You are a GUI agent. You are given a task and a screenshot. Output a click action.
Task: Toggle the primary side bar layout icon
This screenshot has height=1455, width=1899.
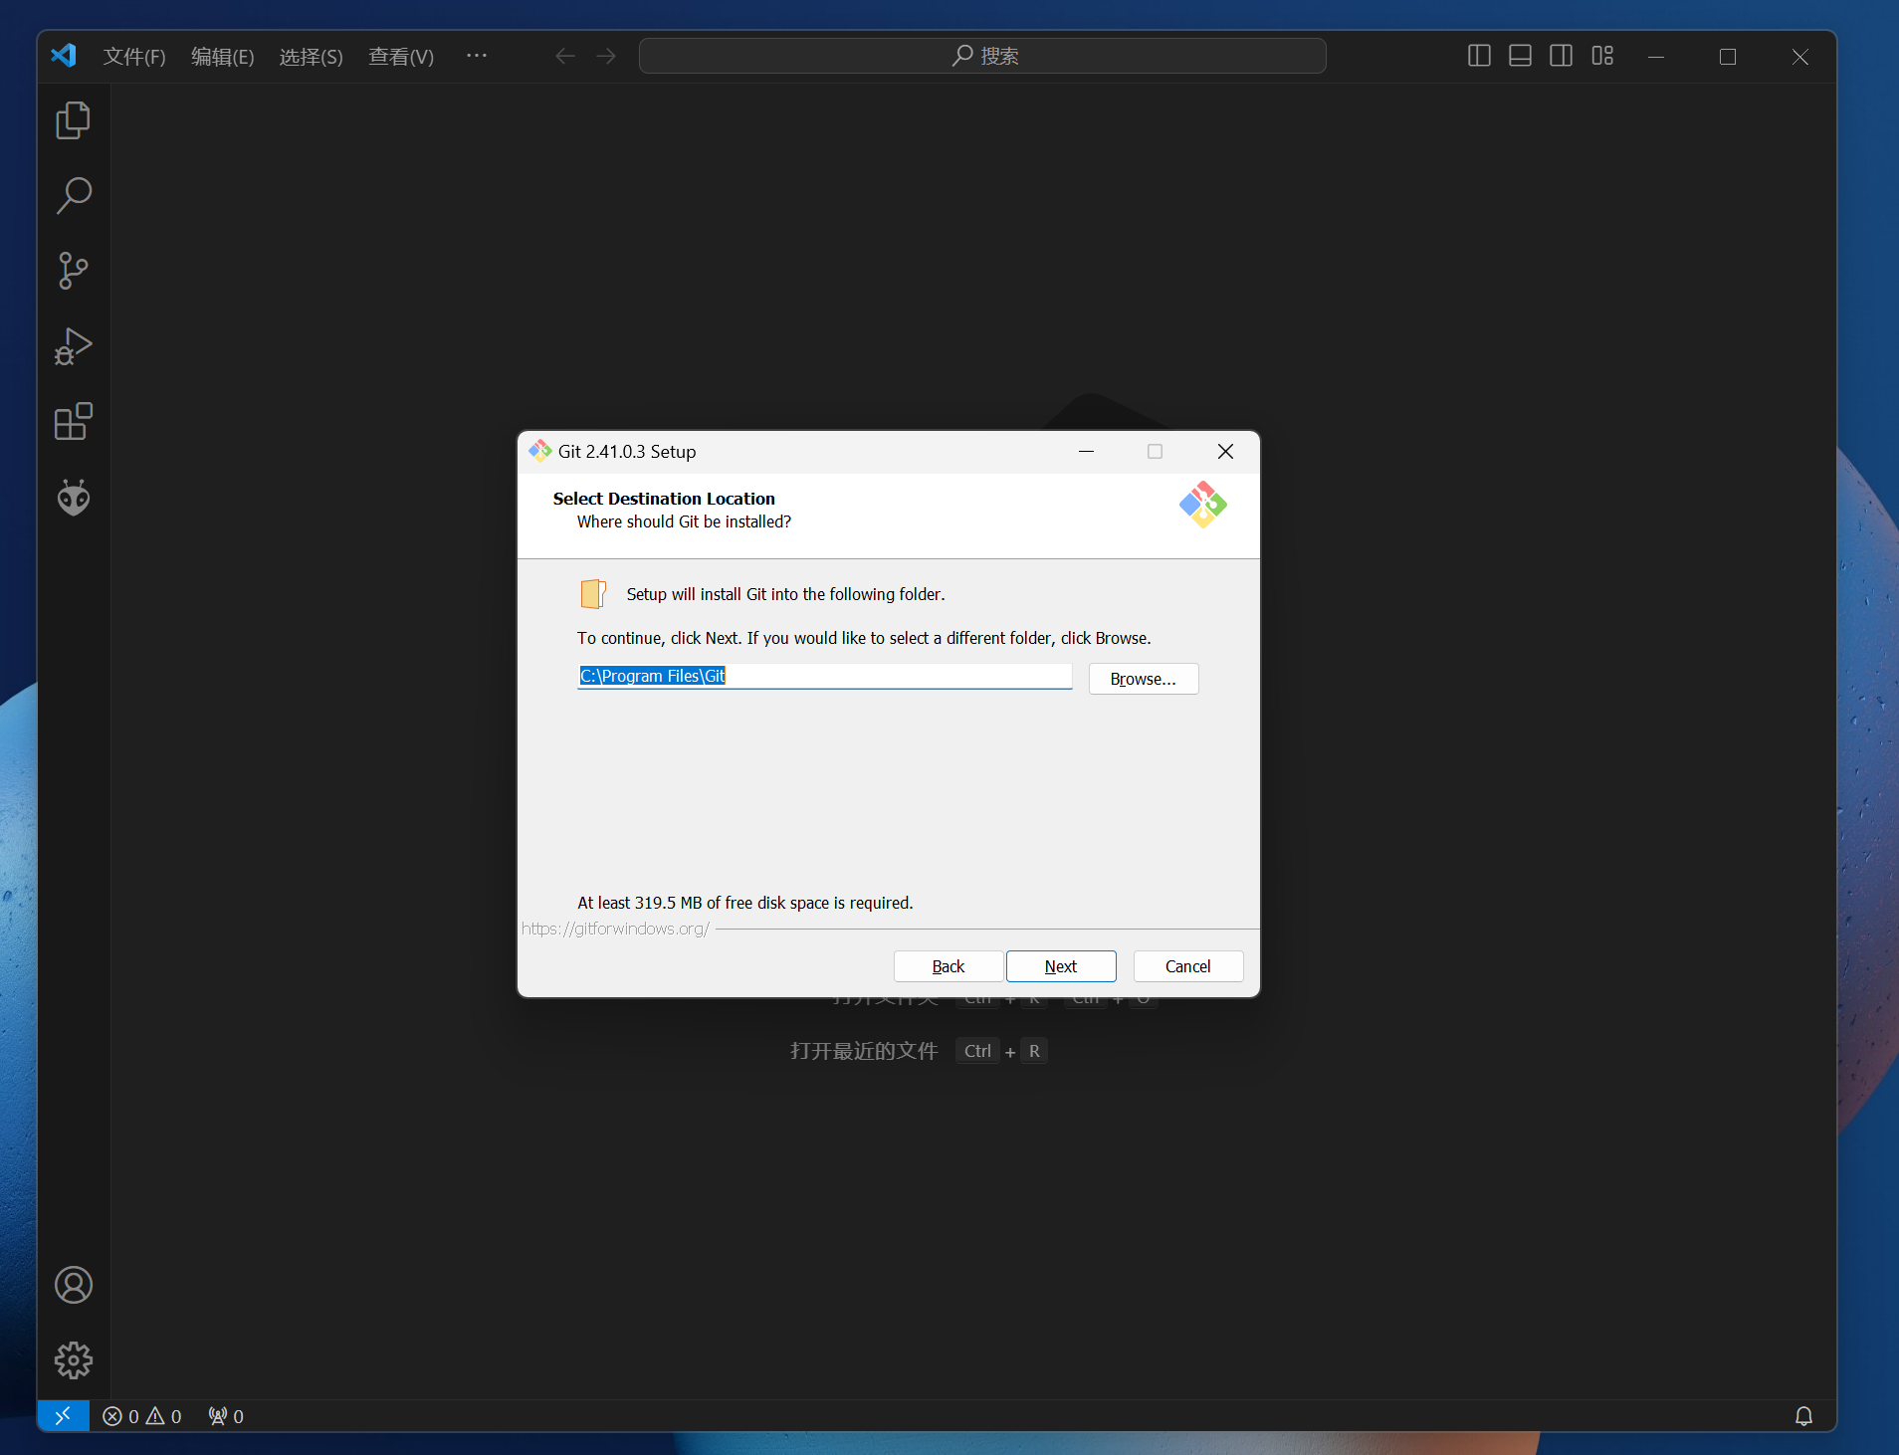coord(1479,56)
